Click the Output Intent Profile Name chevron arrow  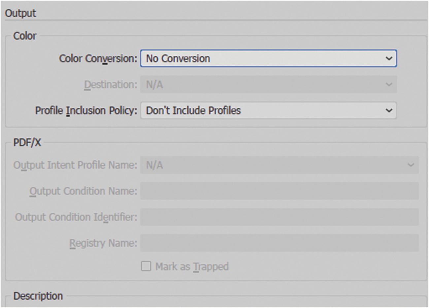[x=411, y=165]
